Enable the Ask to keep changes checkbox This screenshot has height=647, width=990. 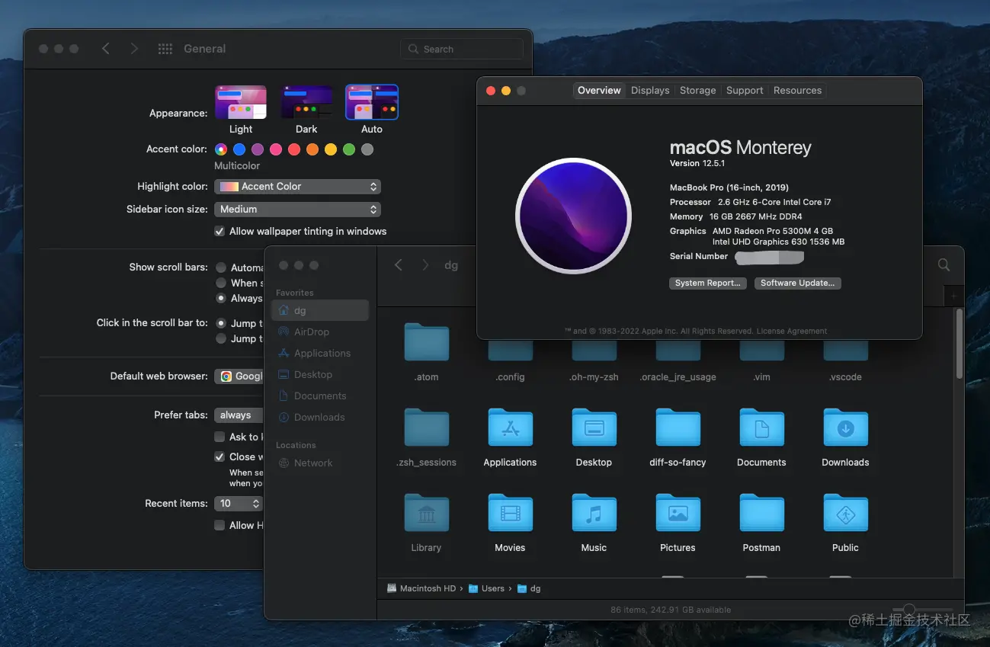click(219, 437)
